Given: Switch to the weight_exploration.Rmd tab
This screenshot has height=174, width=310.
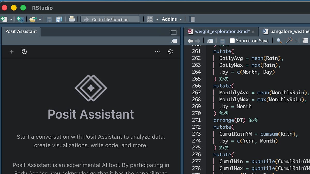Looking at the screenshot, I should click(x=222, y=31).
